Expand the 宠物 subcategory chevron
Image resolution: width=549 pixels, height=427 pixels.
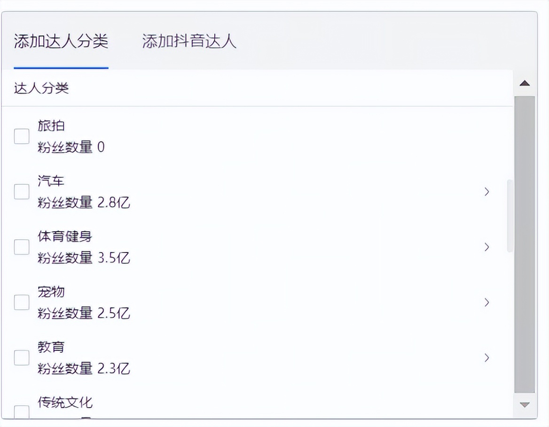486,302
